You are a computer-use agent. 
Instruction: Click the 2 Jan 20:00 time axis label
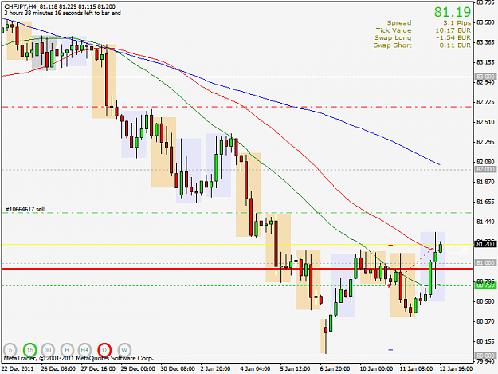pyautogui.click(x=215, y=369)
